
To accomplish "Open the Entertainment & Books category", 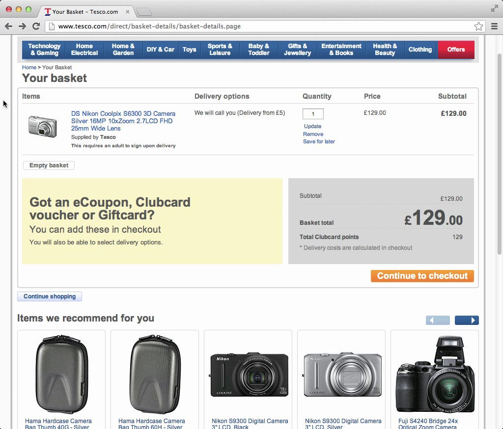I will [x=341, y=50].
